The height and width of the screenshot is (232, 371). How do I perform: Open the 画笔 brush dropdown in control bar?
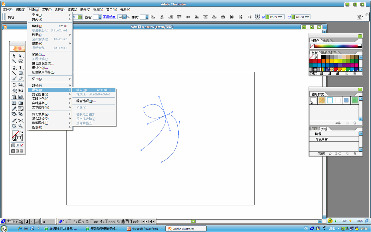pyautogui.click(x=99, y=17)
